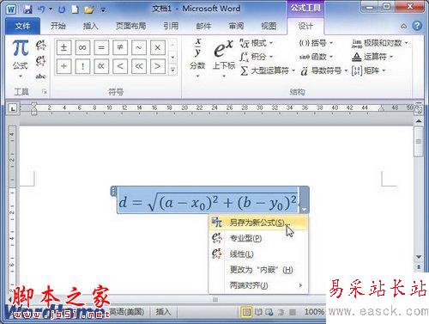Screen dimensions: 429x324
Task: Open the 矩阵 matrix dropdown
Action: (369, 70)
